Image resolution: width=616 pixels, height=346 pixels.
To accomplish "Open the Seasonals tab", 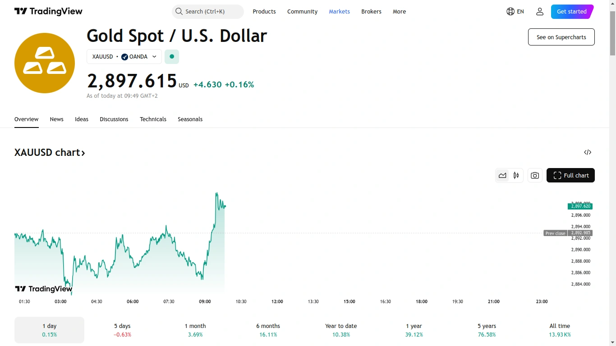I will tap(190, 119).
